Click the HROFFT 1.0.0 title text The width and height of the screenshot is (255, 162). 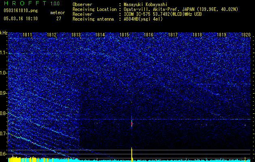32,3
